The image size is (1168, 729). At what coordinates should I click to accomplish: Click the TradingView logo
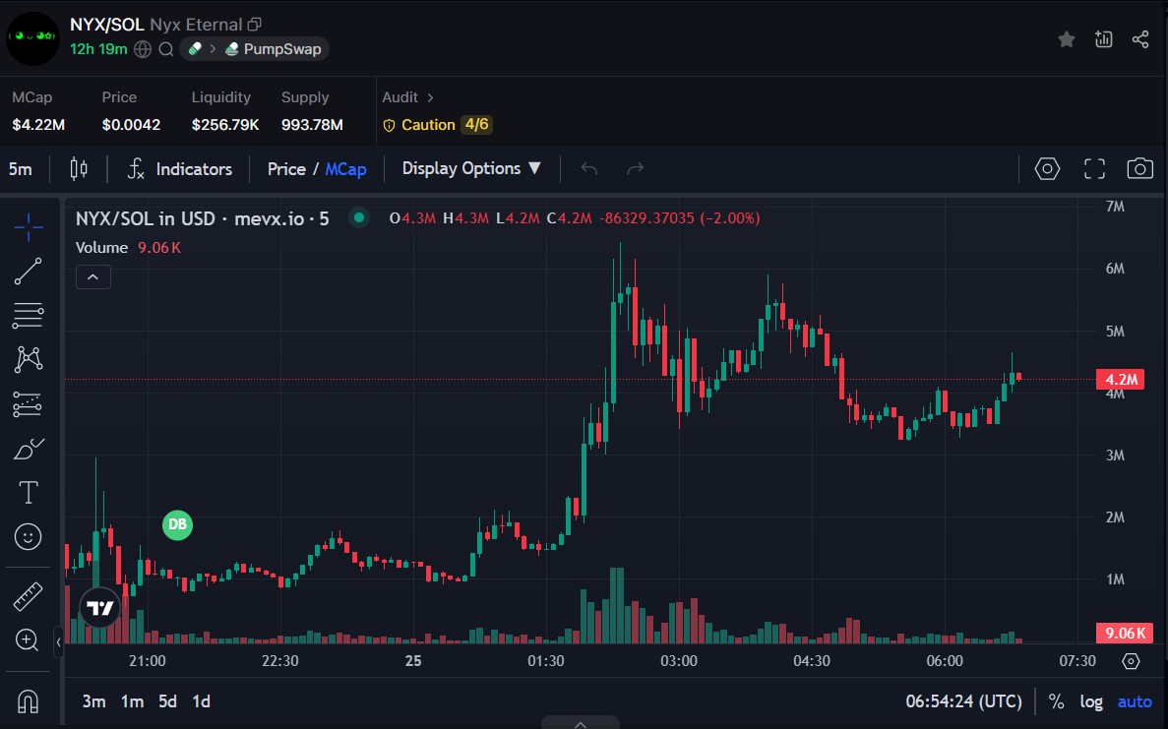click(99, 608)
